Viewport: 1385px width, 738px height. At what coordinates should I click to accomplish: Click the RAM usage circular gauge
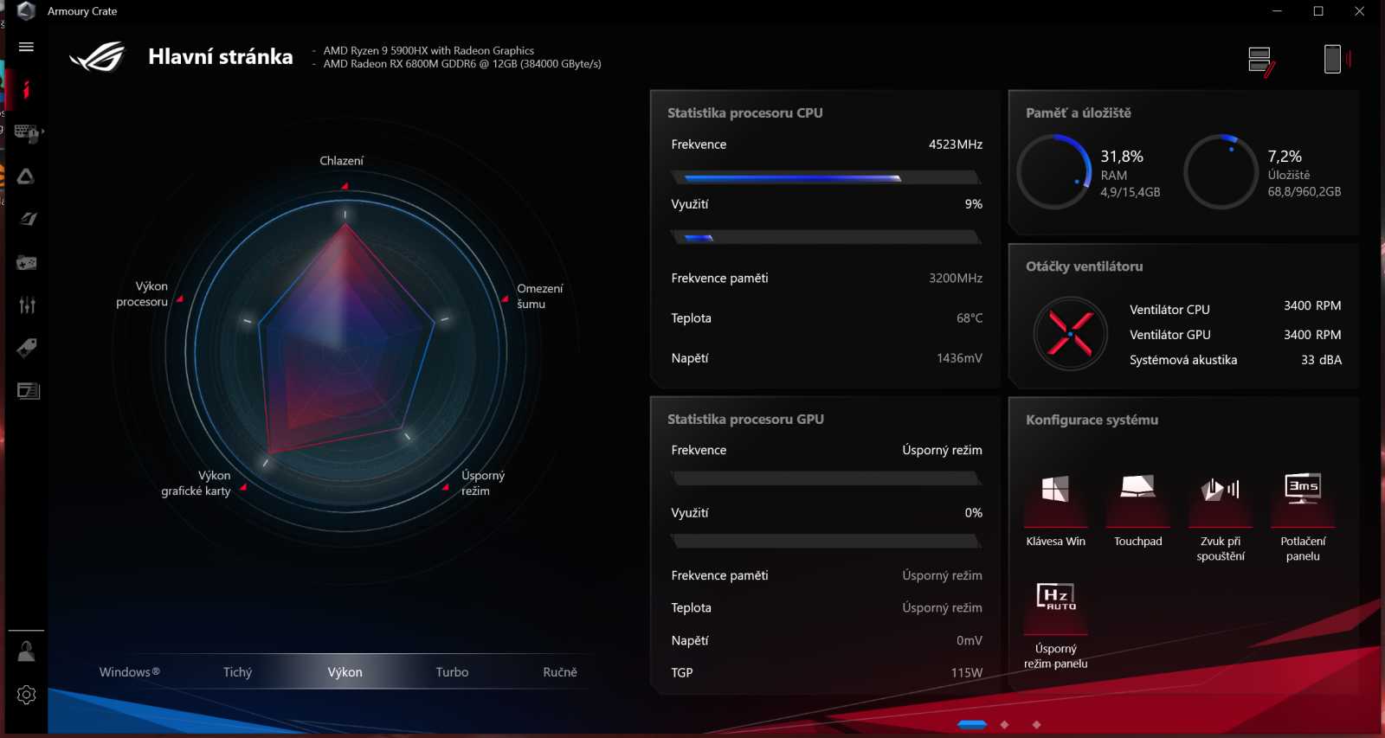click(1053, 171)
